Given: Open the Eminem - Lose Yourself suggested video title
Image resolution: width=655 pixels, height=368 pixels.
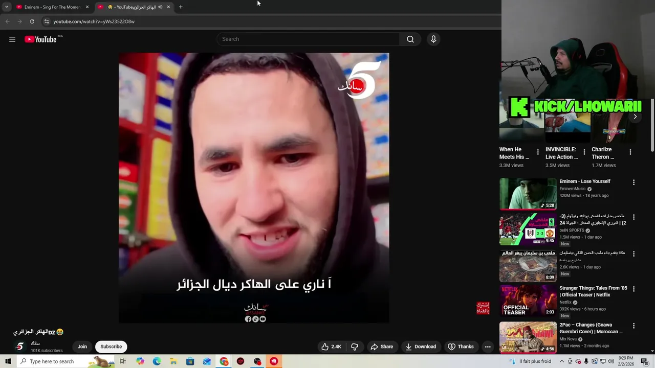Looking at the screenshot, I should [x=585, y=181].
